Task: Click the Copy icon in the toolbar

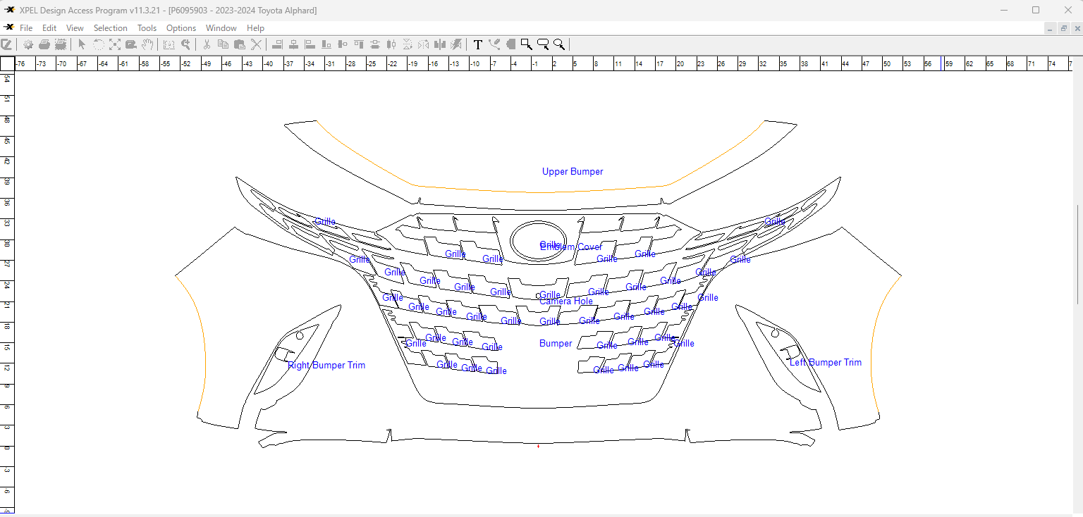Action: [223, 44]
